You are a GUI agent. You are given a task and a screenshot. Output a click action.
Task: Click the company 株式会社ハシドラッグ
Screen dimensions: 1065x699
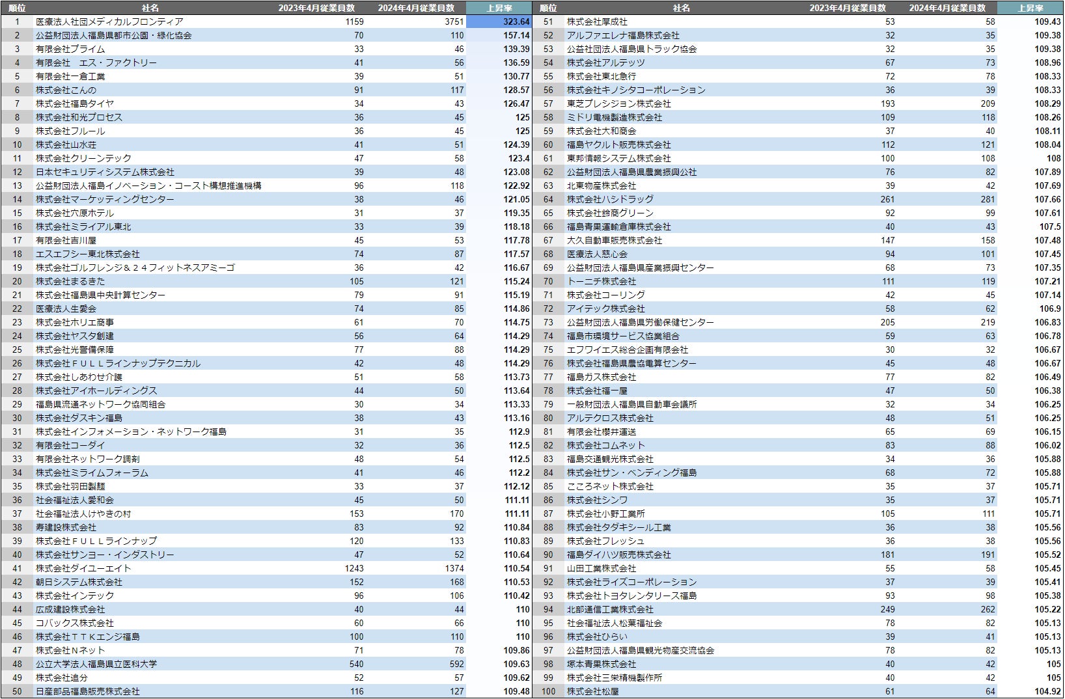610,199
